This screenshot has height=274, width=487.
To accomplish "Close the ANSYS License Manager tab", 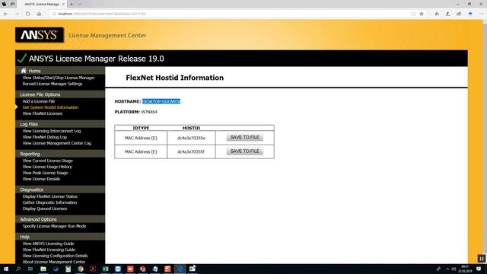I will (x=63, y=4).
